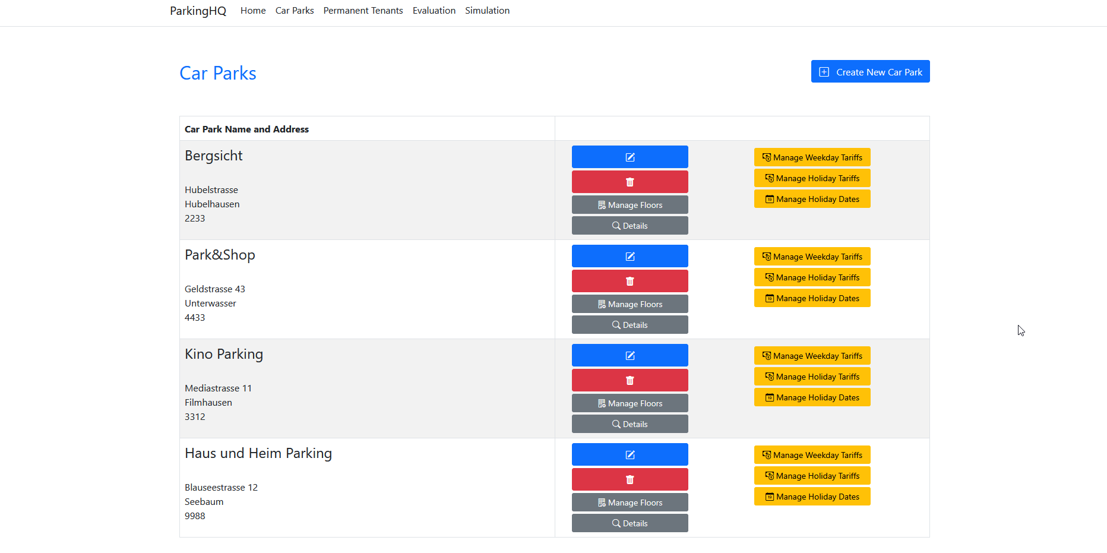The width and height of the screenshot is (1107, 553).
Task: Open the Simulation nav item
Action: click(487, 11)
